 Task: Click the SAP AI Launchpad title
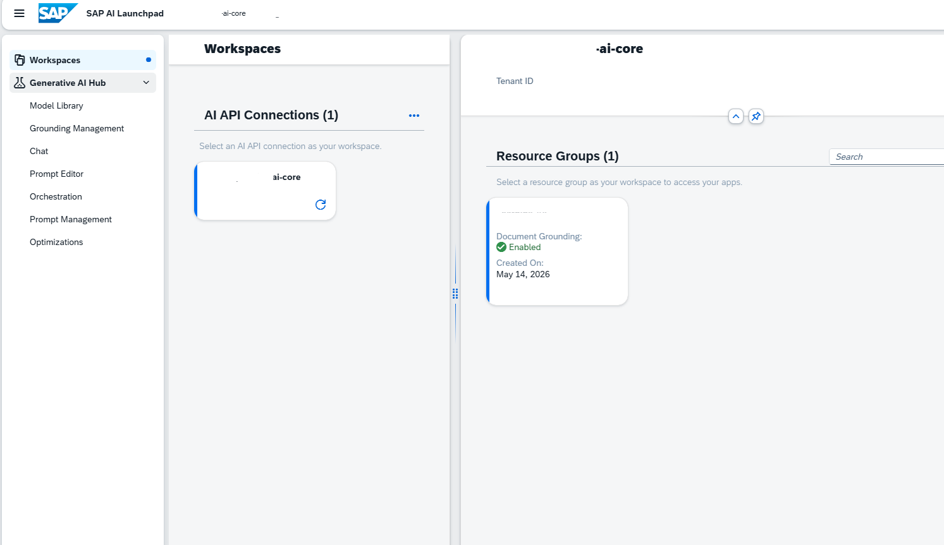click(x=125, y=13)
